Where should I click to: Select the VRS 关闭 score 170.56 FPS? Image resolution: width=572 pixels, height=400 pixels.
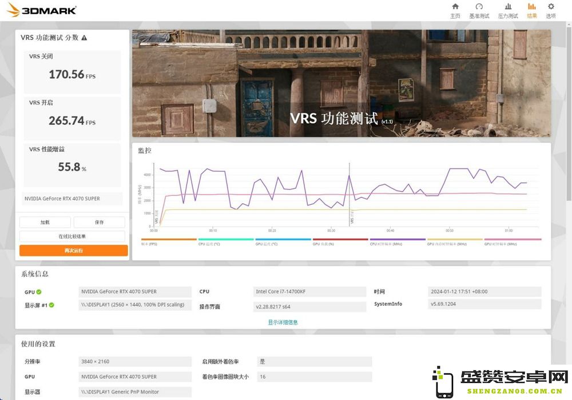coord(72,75)
